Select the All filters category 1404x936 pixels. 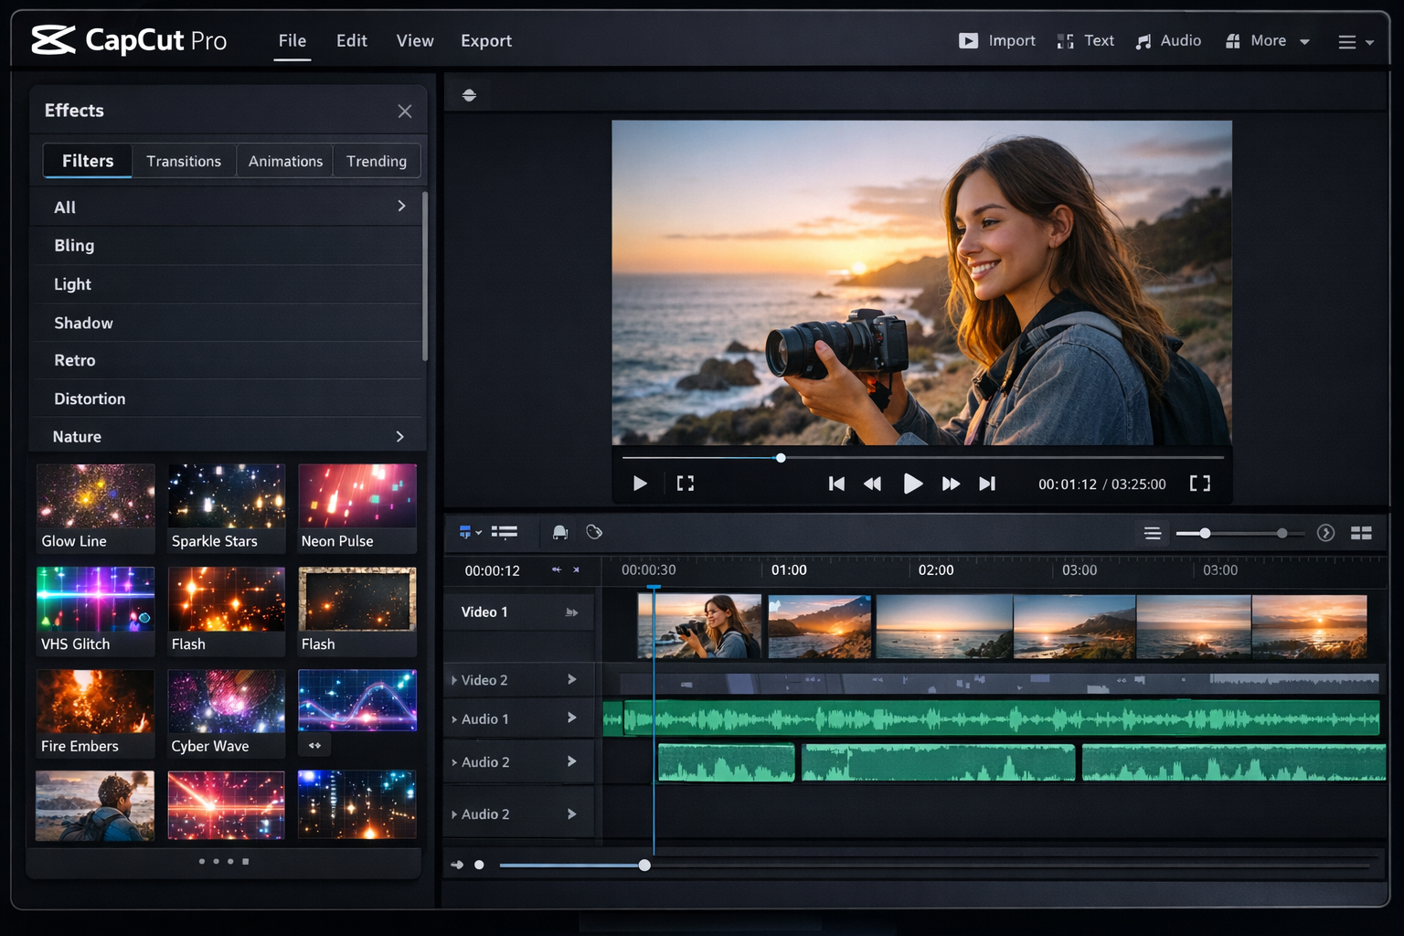click(226, 207)
